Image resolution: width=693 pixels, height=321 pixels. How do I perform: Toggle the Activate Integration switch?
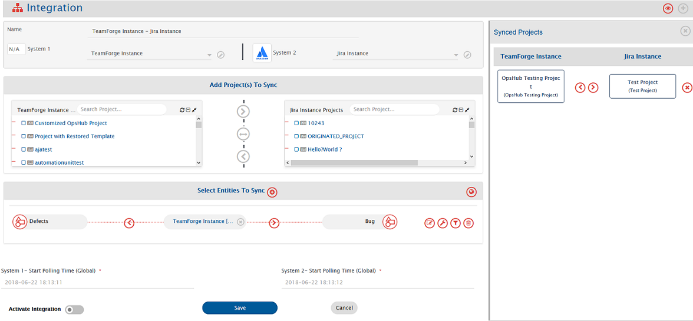point(74,309)
